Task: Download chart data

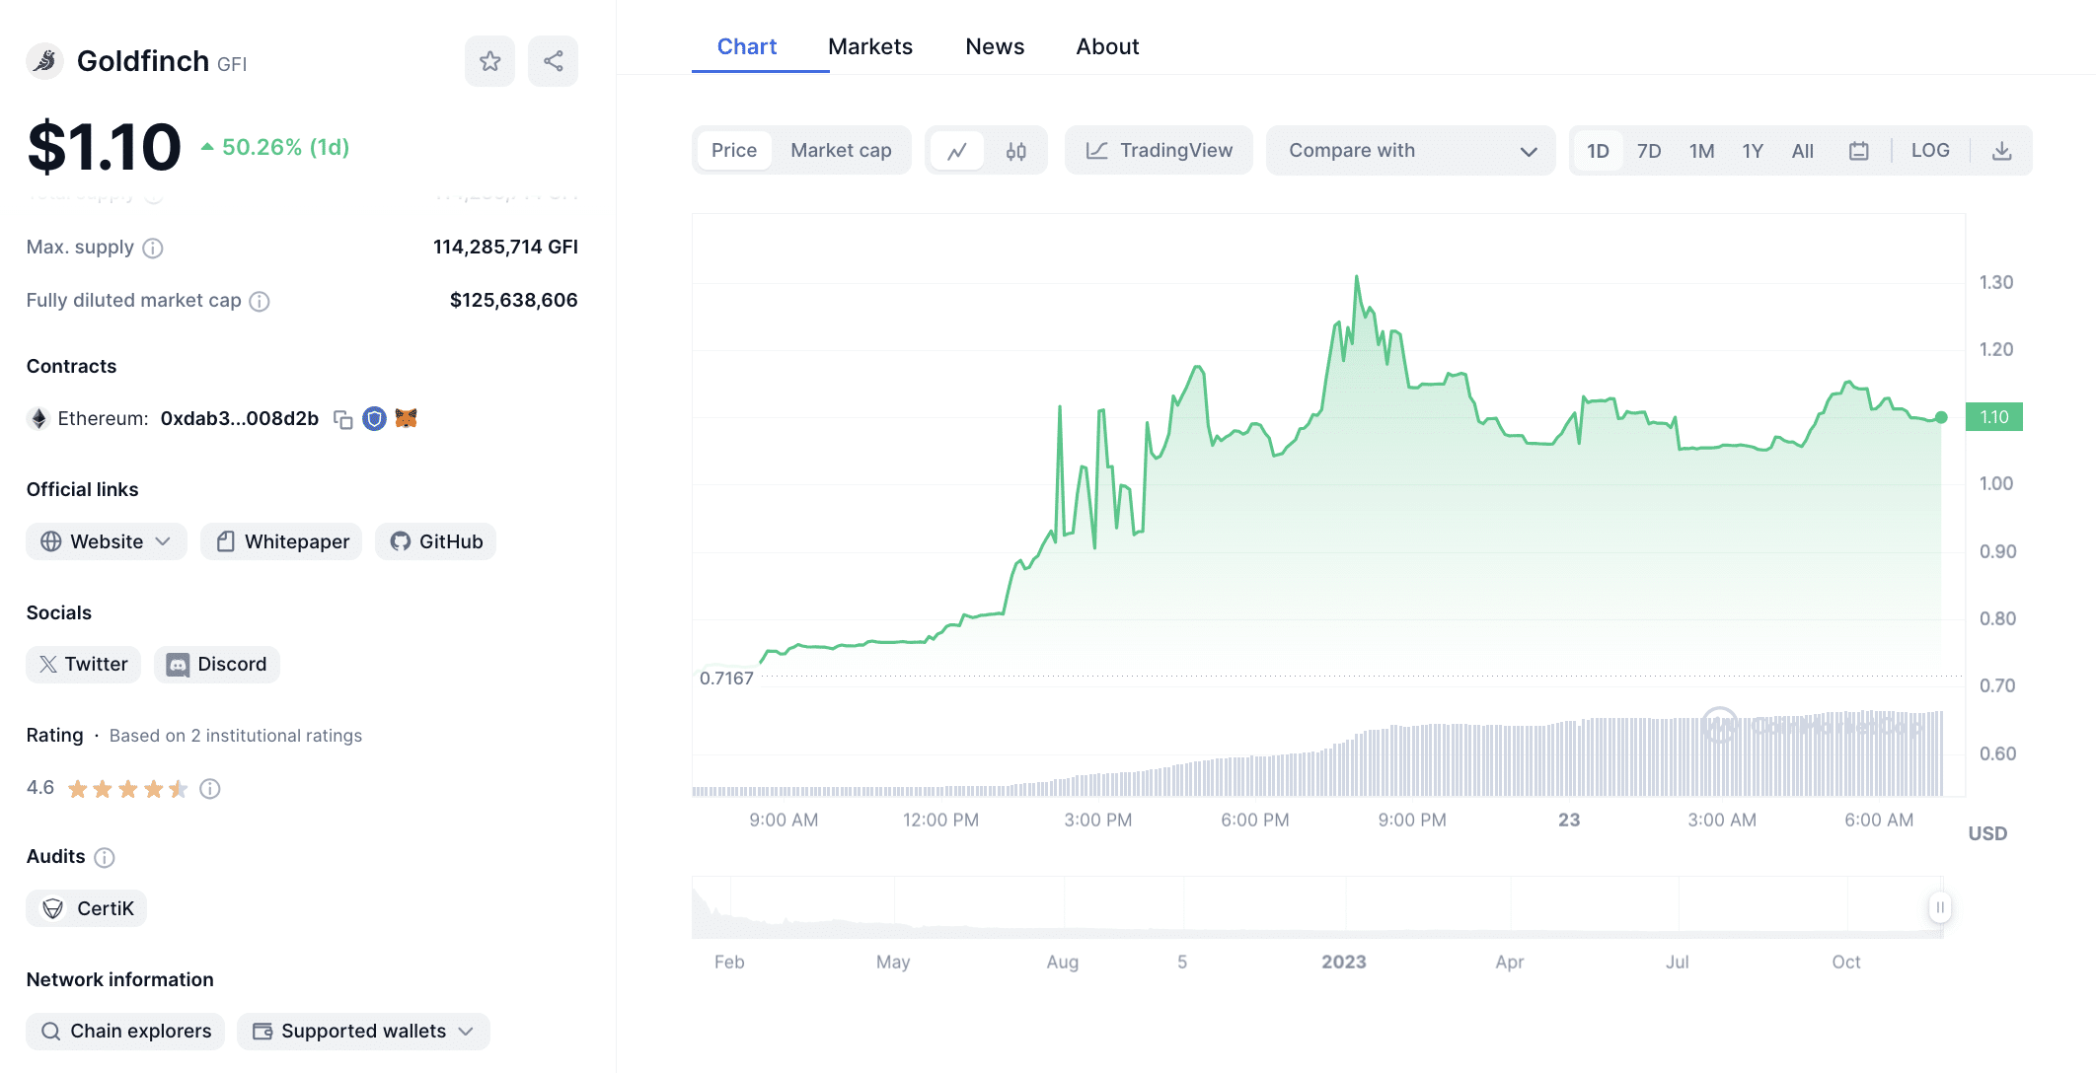Action: pos(2001,151)
